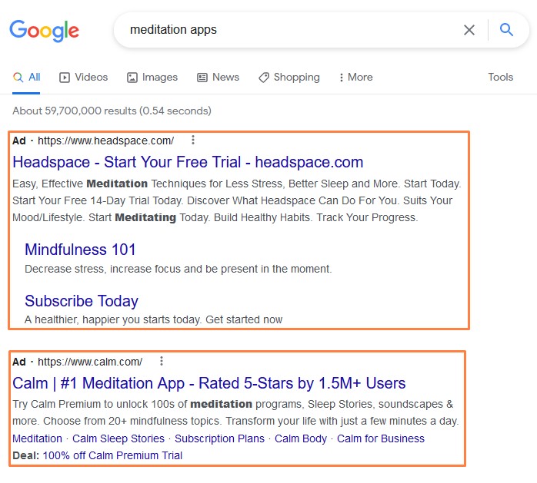This screenshot has width=537, height=483.
Task: Open the three-dot menu beside the headspace.com URL
Action: [193, 140]
